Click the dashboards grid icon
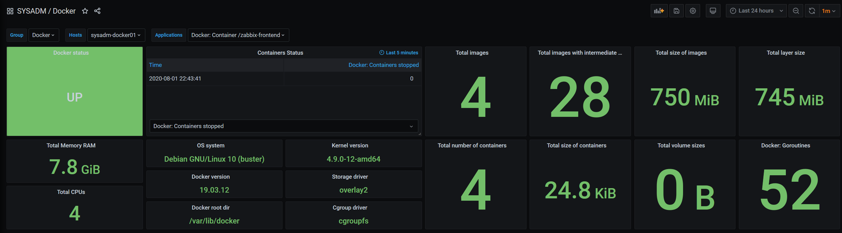Viewport: 842px width, 233px height. [10, 11]
